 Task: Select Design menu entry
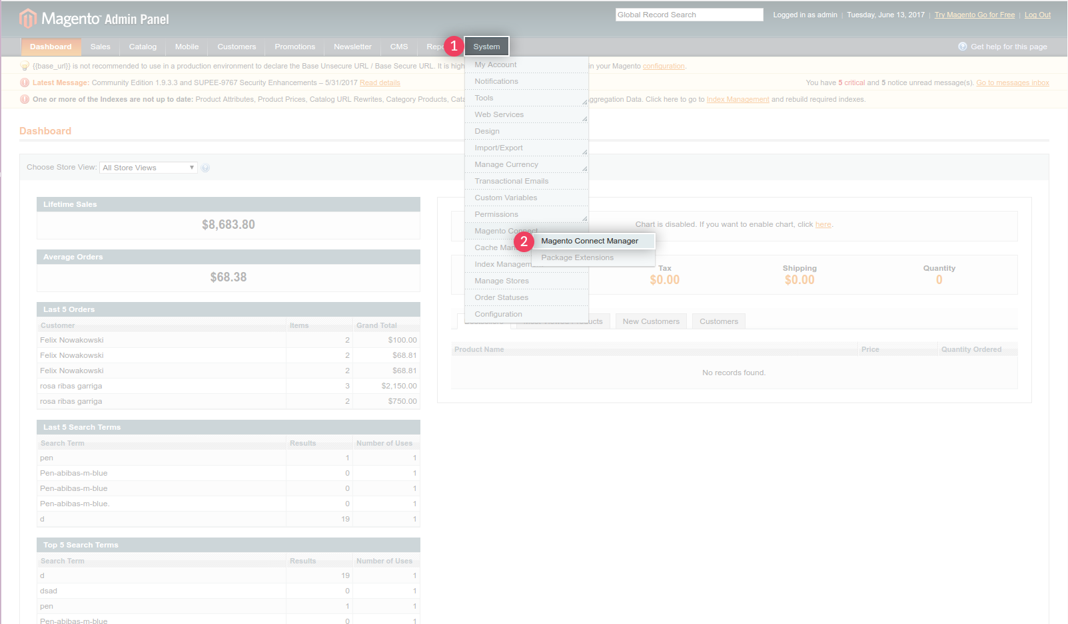526,131
